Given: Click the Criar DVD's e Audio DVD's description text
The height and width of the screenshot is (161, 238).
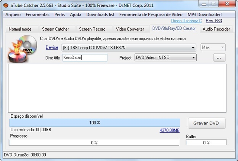Looking at the screenshot, I should (113, 39).
